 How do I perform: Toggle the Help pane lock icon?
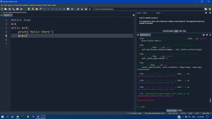click(206, 13)
